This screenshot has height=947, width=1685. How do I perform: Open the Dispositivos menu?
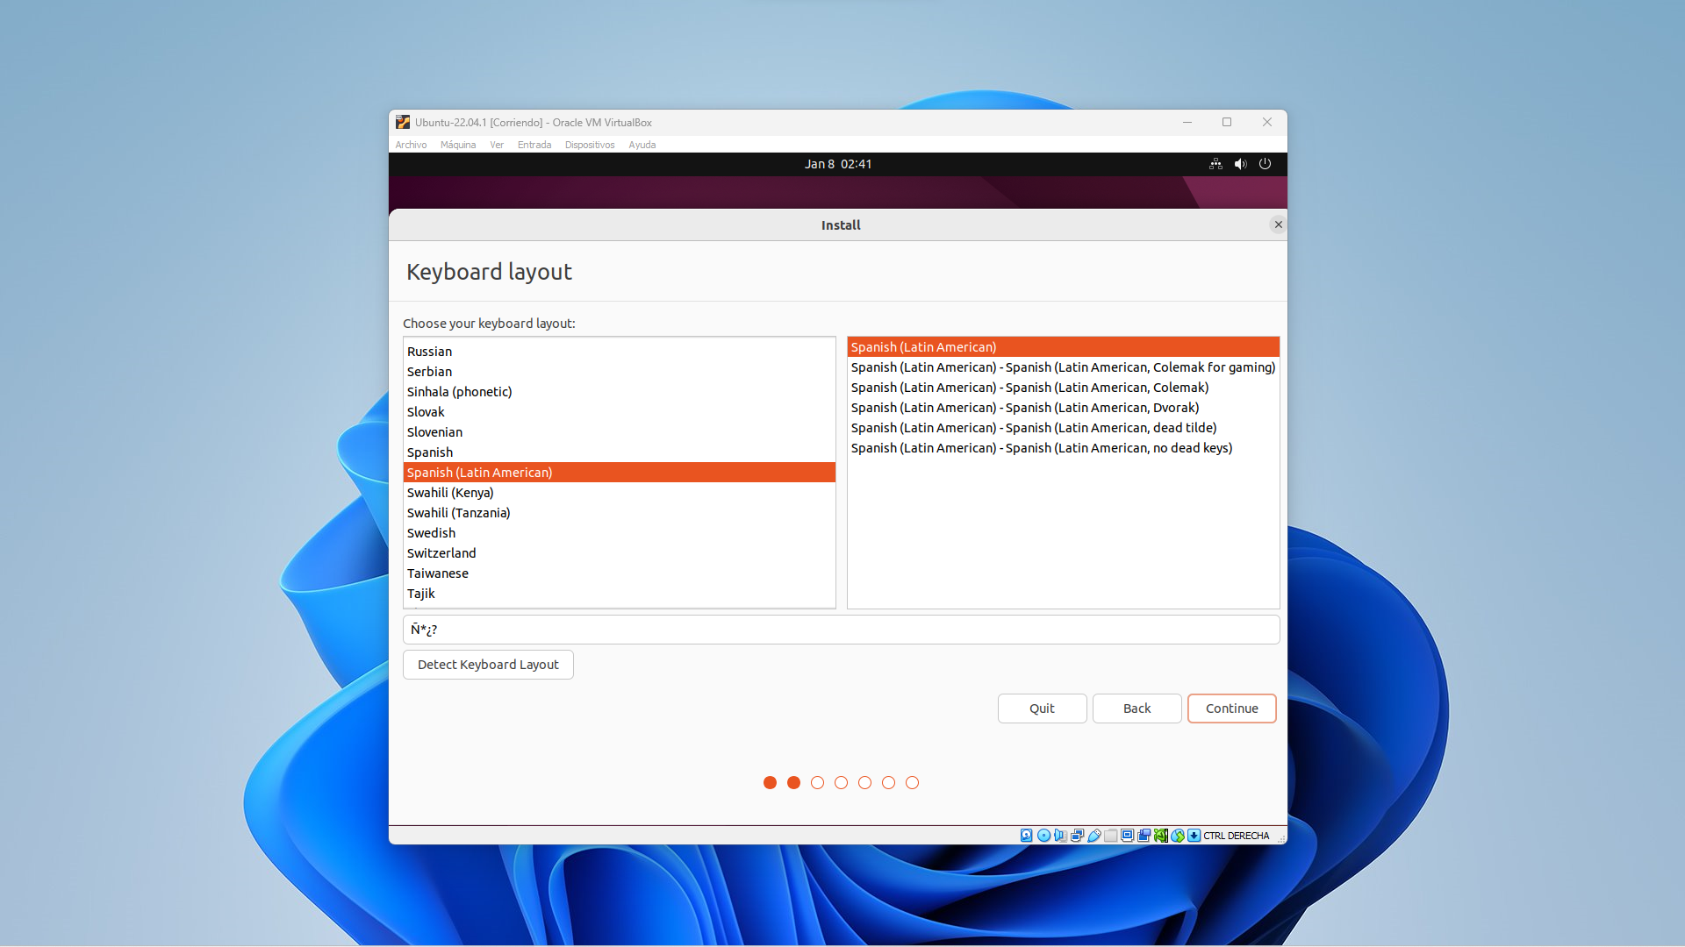tap(589, 145)
